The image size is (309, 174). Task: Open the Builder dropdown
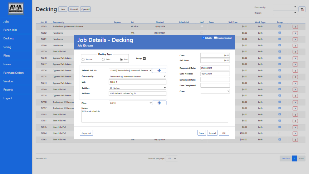coord(137,88)
